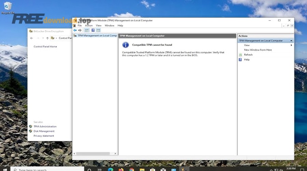
Task: Maximize the TPM Management window
Action: tap(279, 20)
